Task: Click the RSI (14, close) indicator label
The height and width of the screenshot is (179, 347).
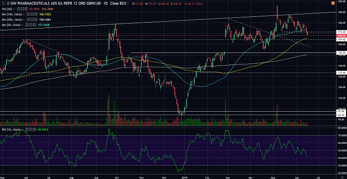Action: (x=11, y=129)
